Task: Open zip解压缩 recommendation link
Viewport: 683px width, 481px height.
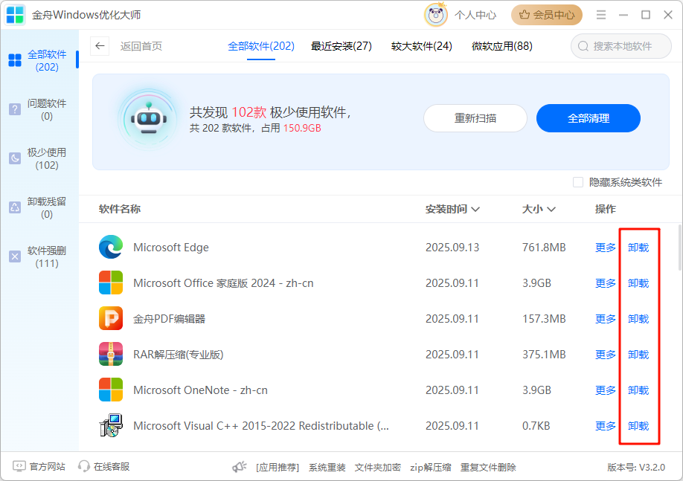Action: pos(430,467)
